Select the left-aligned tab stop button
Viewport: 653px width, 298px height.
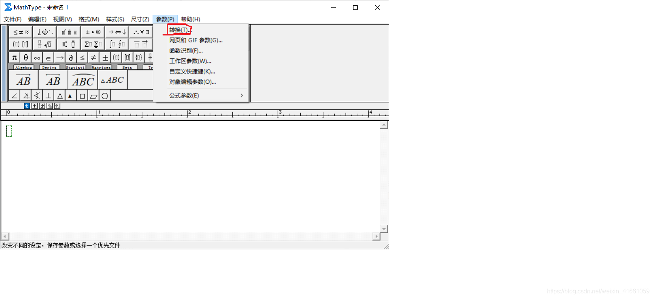click(27, 106)
